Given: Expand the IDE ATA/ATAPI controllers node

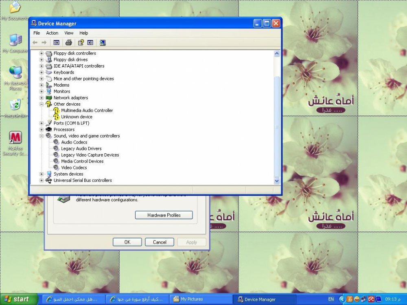Looking at the screenshot, I should 42,66.
